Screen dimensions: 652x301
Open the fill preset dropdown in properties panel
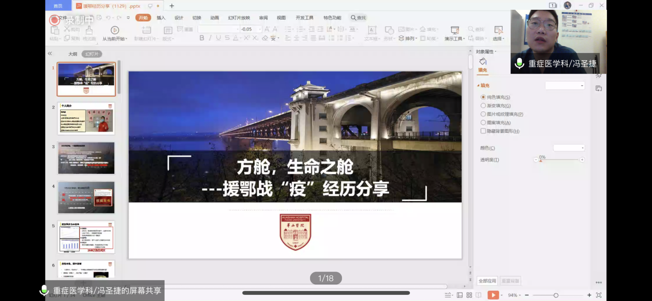565,86
